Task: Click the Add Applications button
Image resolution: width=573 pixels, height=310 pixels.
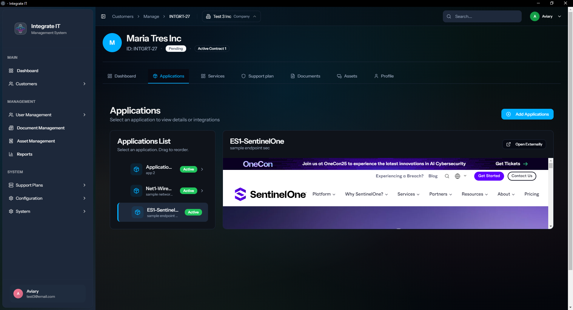Action: point(527,114)
